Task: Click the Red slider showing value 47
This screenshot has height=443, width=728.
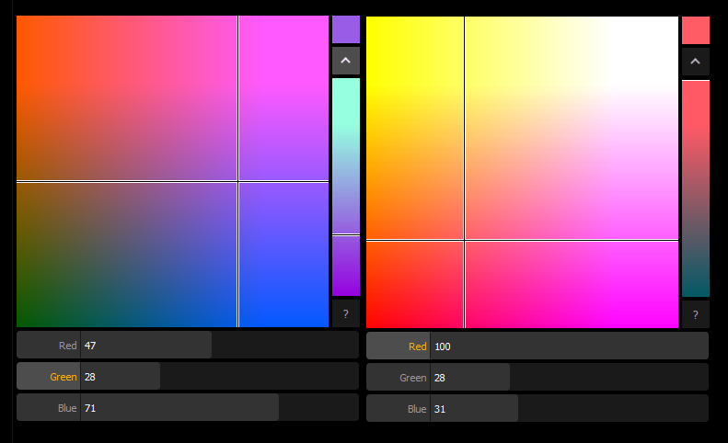Action: [x=220, y=346]
